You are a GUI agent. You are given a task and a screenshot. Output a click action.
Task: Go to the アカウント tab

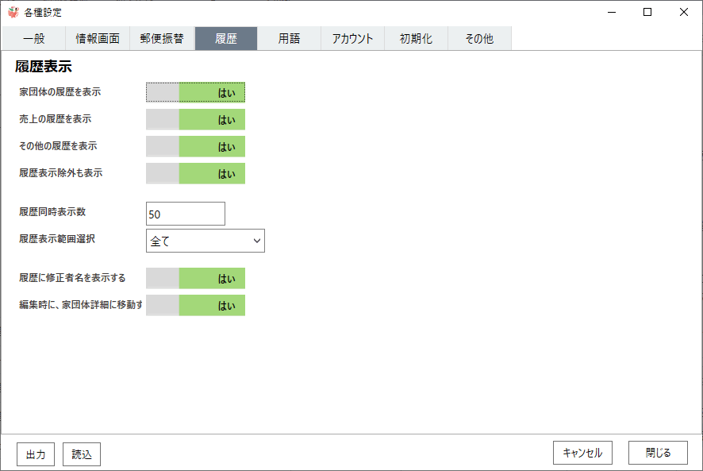click(x=353, y=39)
